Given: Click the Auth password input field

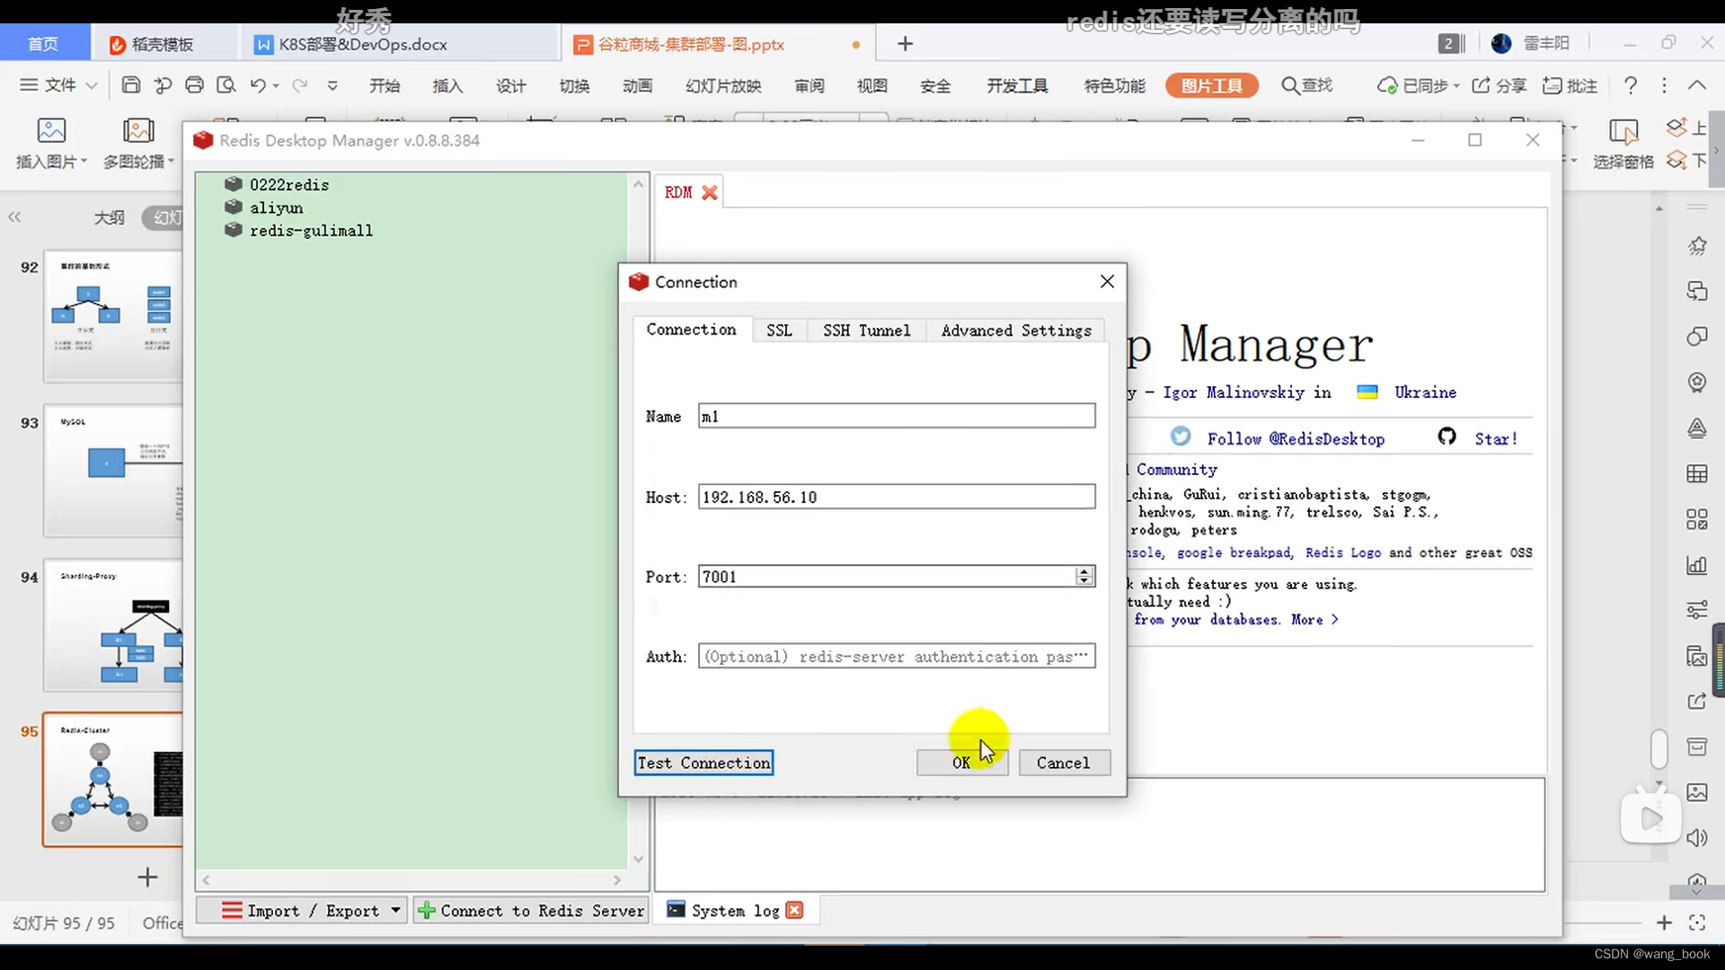Looking at the screenshot, I should [x=897, y=657].
